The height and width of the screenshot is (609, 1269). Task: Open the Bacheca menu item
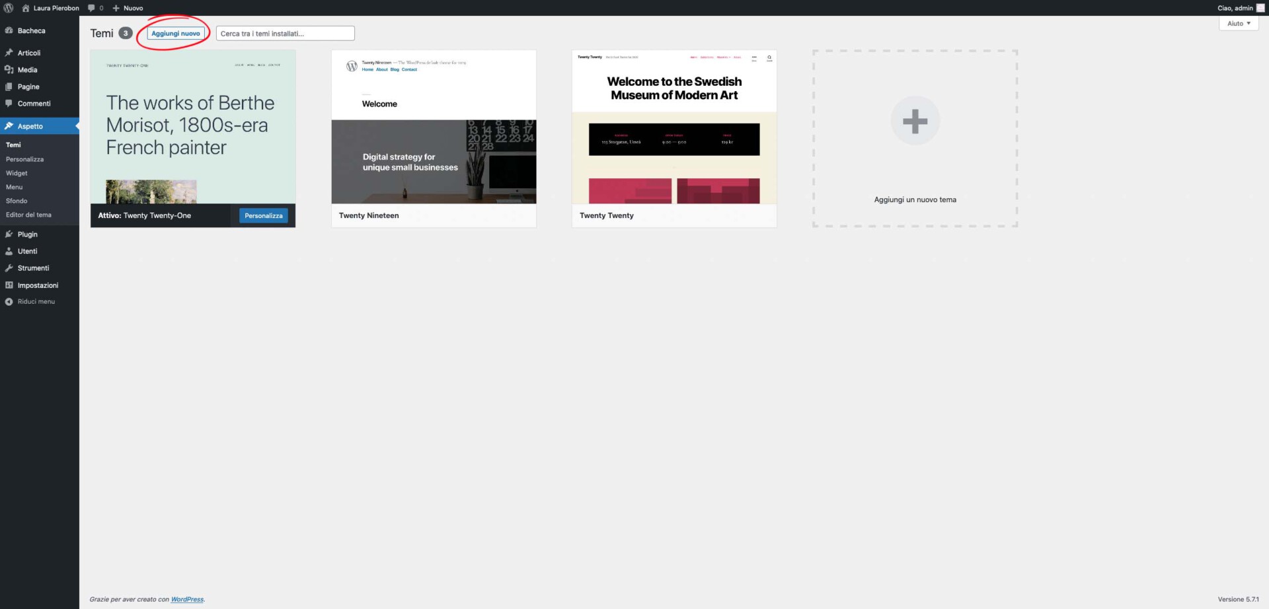[x=40, y=30]
